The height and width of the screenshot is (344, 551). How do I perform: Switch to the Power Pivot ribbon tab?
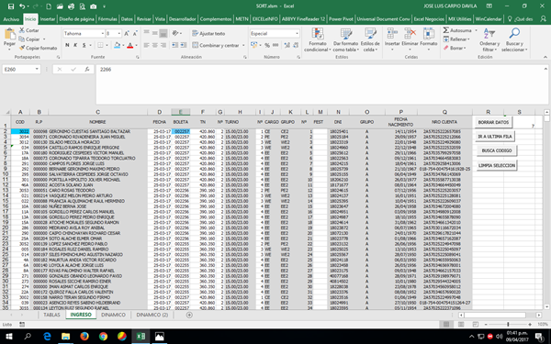341,19
